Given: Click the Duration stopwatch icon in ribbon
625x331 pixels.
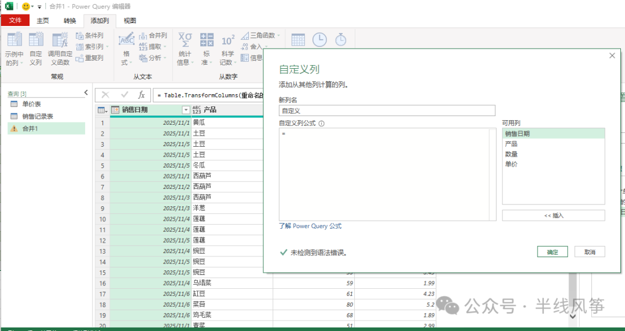Looking at the screenshot, I should pyautogui.click(x=340, y=40).
